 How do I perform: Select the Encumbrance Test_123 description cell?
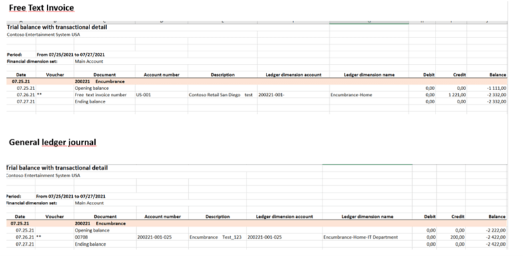tap(216, 237)
